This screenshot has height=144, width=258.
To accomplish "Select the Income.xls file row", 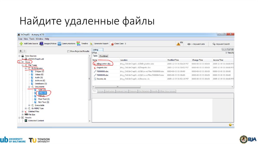I will coord(163,79).
